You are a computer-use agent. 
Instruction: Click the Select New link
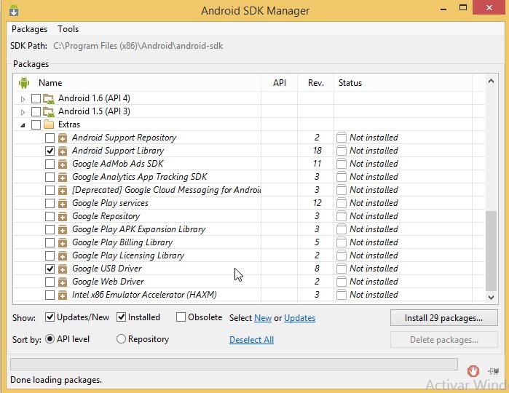(263, 318)
